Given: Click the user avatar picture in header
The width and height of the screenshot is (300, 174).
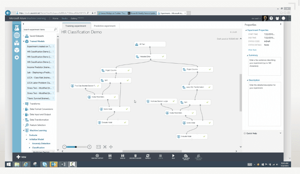Looking at the screenshot, I should tap(265, 18).
